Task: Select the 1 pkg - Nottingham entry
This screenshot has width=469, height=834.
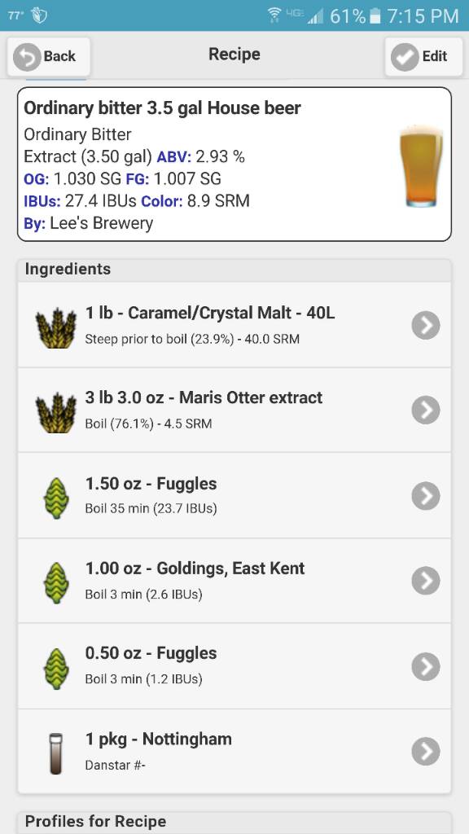Action: 234,752
